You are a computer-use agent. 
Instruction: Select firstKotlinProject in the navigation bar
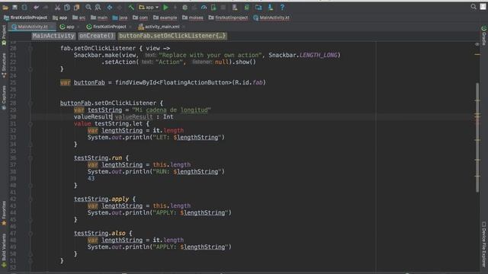pyautogui.click(x=25, y=18)
